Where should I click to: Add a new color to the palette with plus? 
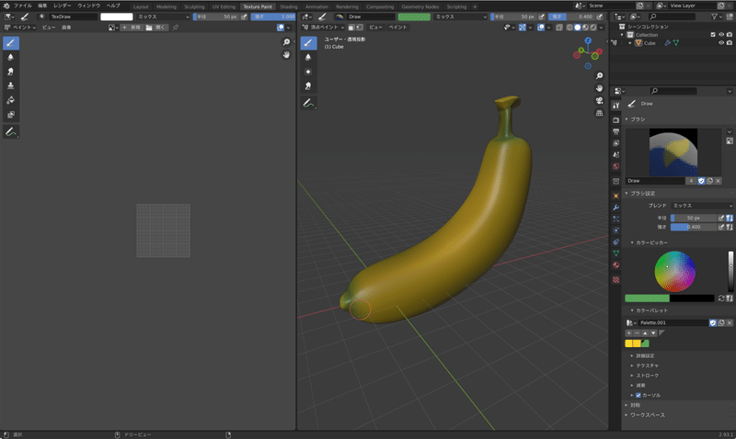tap(629, 333)
